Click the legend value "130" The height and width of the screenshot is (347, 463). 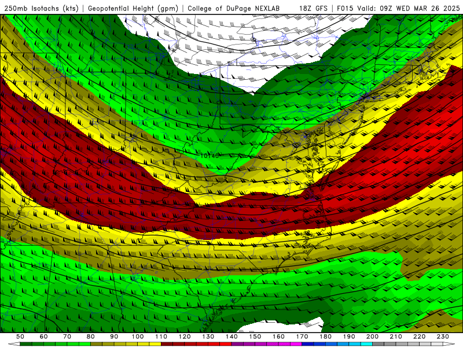(208, 337)
